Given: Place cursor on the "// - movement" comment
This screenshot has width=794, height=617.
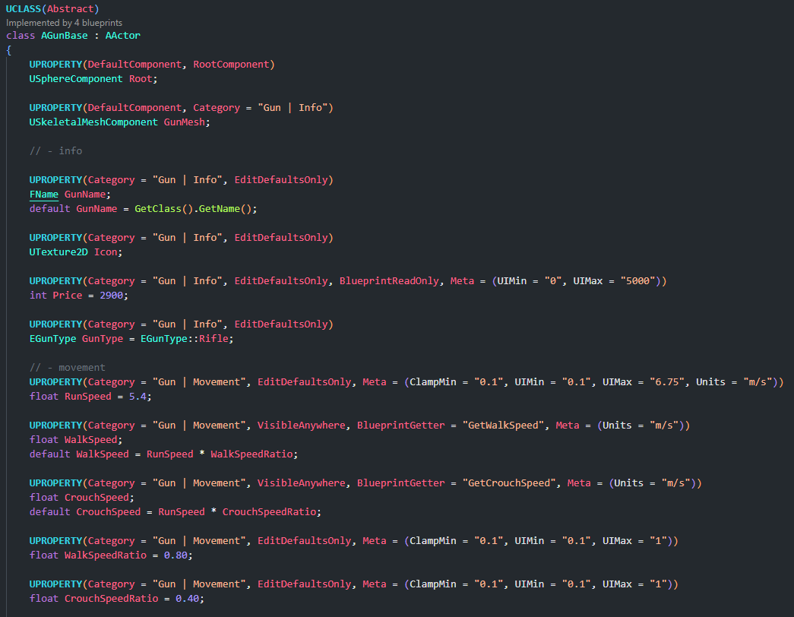Looking at the screenshot, I should [x=67, y=367].
